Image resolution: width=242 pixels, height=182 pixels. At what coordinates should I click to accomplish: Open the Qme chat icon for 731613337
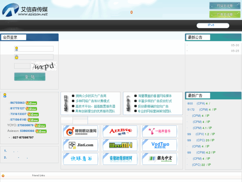point(33,114)
